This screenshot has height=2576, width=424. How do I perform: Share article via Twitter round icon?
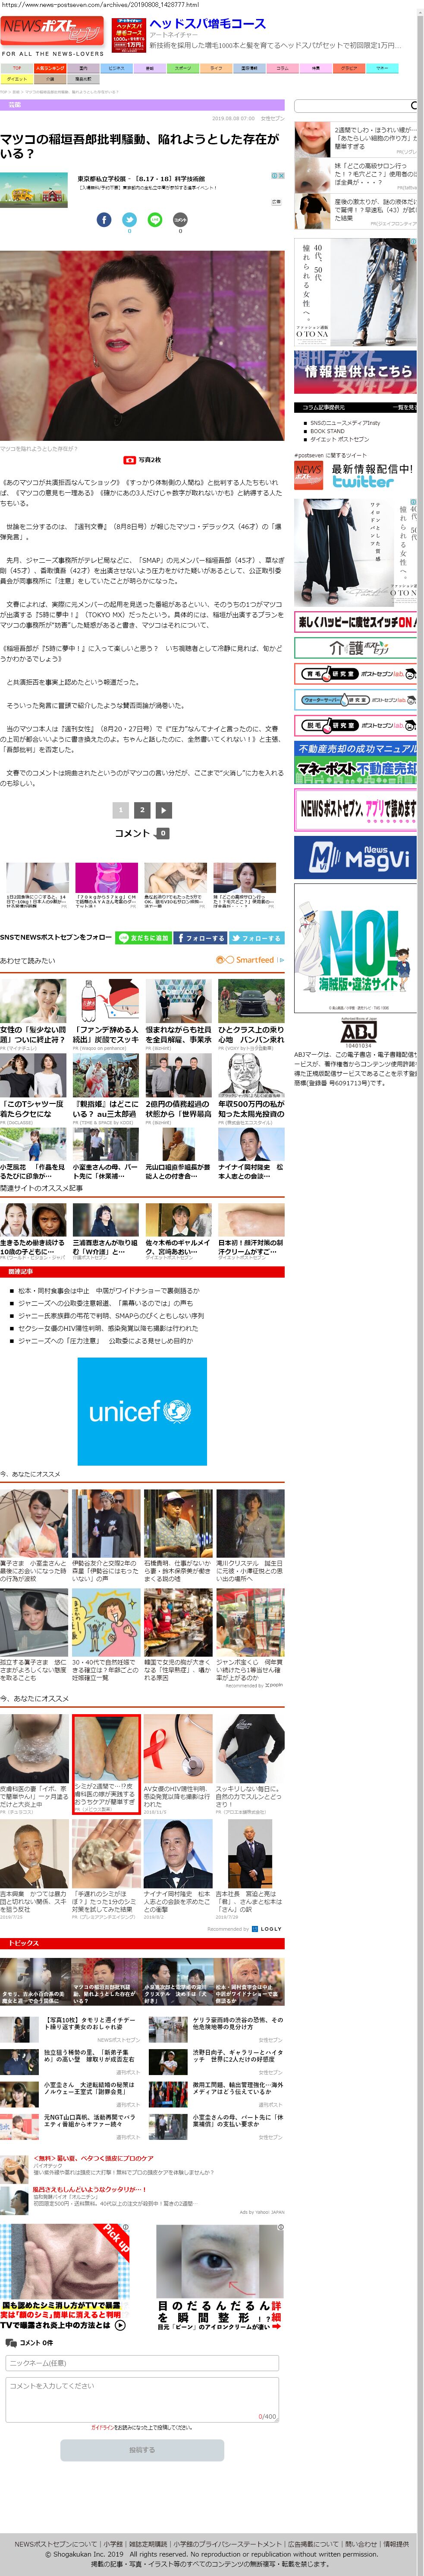click(130, 219)
